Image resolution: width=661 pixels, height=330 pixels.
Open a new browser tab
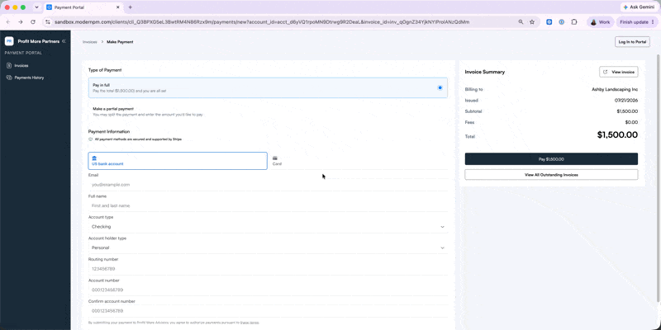[x=131, y=7]
